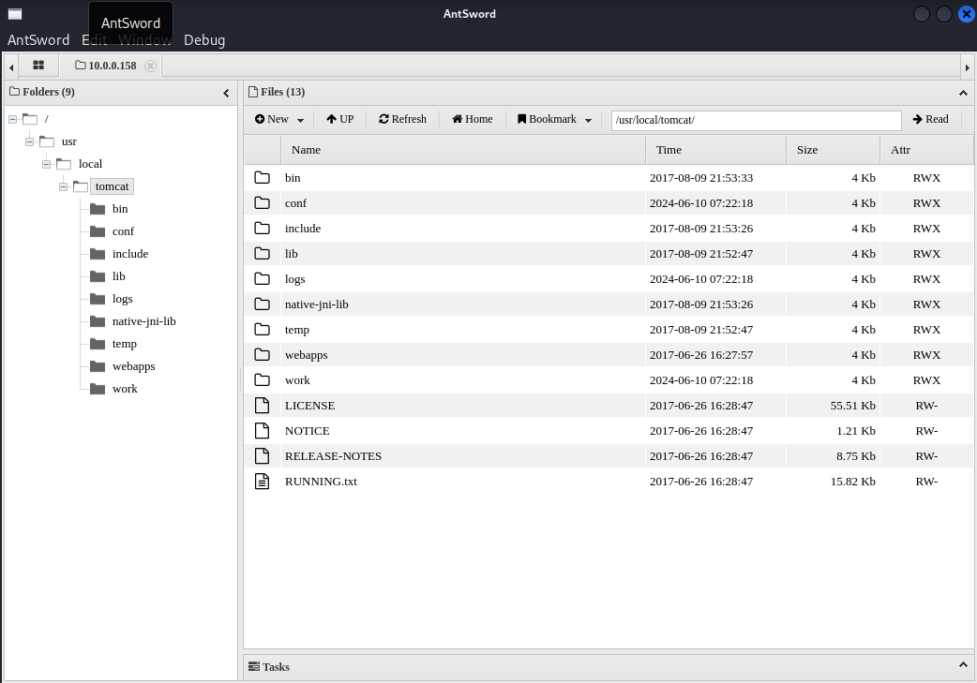Select the lib folder in tree

click(x=118, y=275)
